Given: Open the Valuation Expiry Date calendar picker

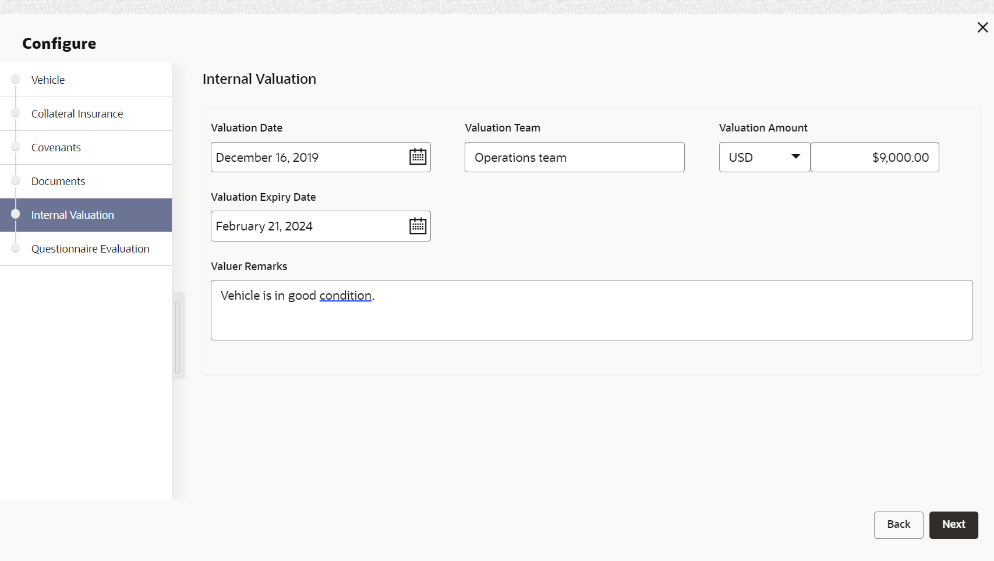Looking at the screenshot, I should click(418, 226).
